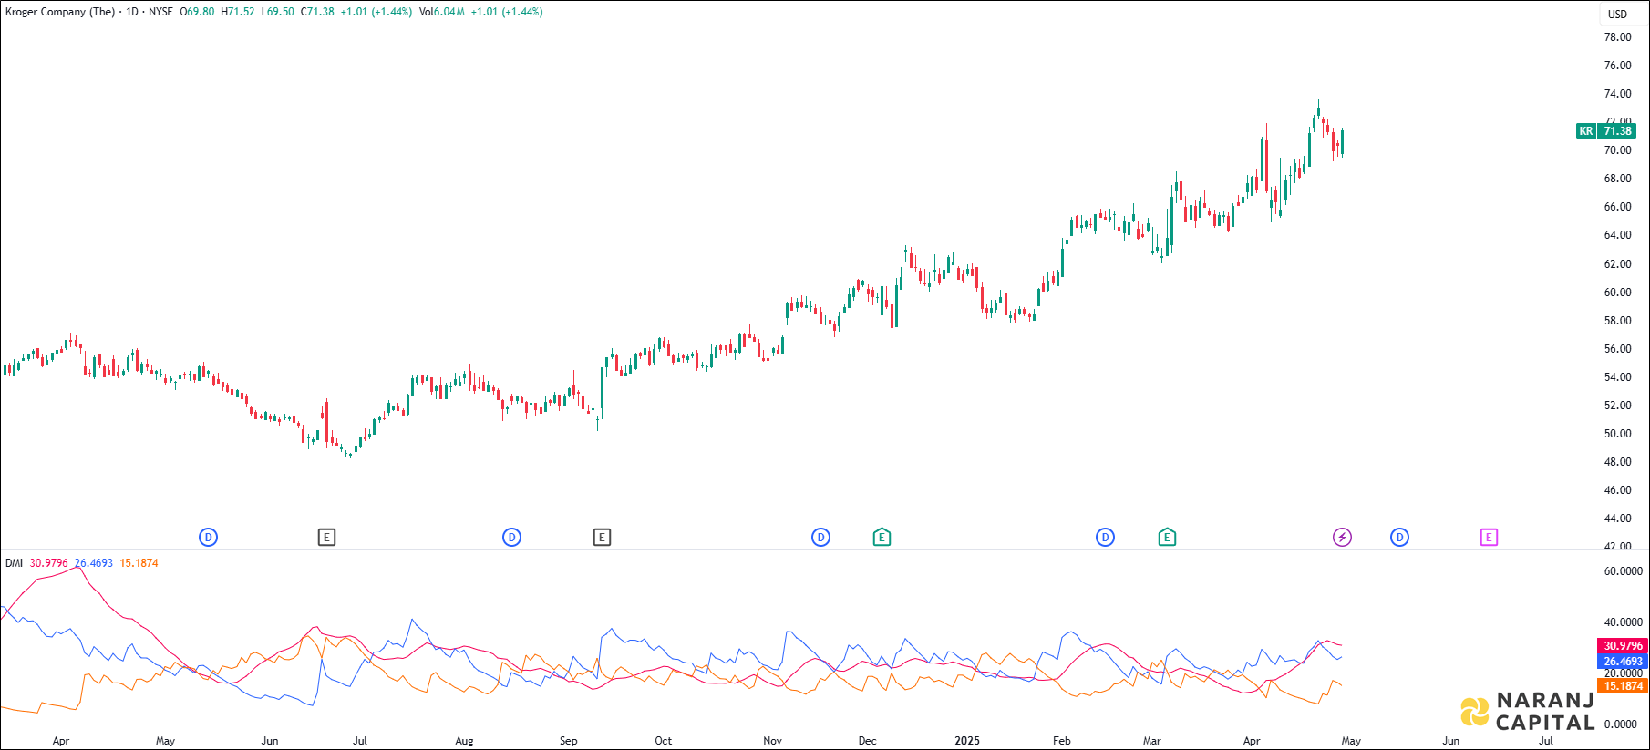Open the purple upcoming earnings E marker

pos(1489,538)
